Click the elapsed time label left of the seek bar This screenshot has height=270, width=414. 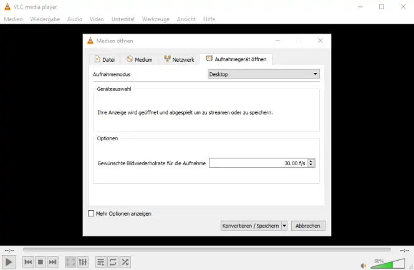point(9,250)
